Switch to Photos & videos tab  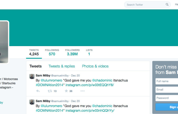[x=95, y=66]
